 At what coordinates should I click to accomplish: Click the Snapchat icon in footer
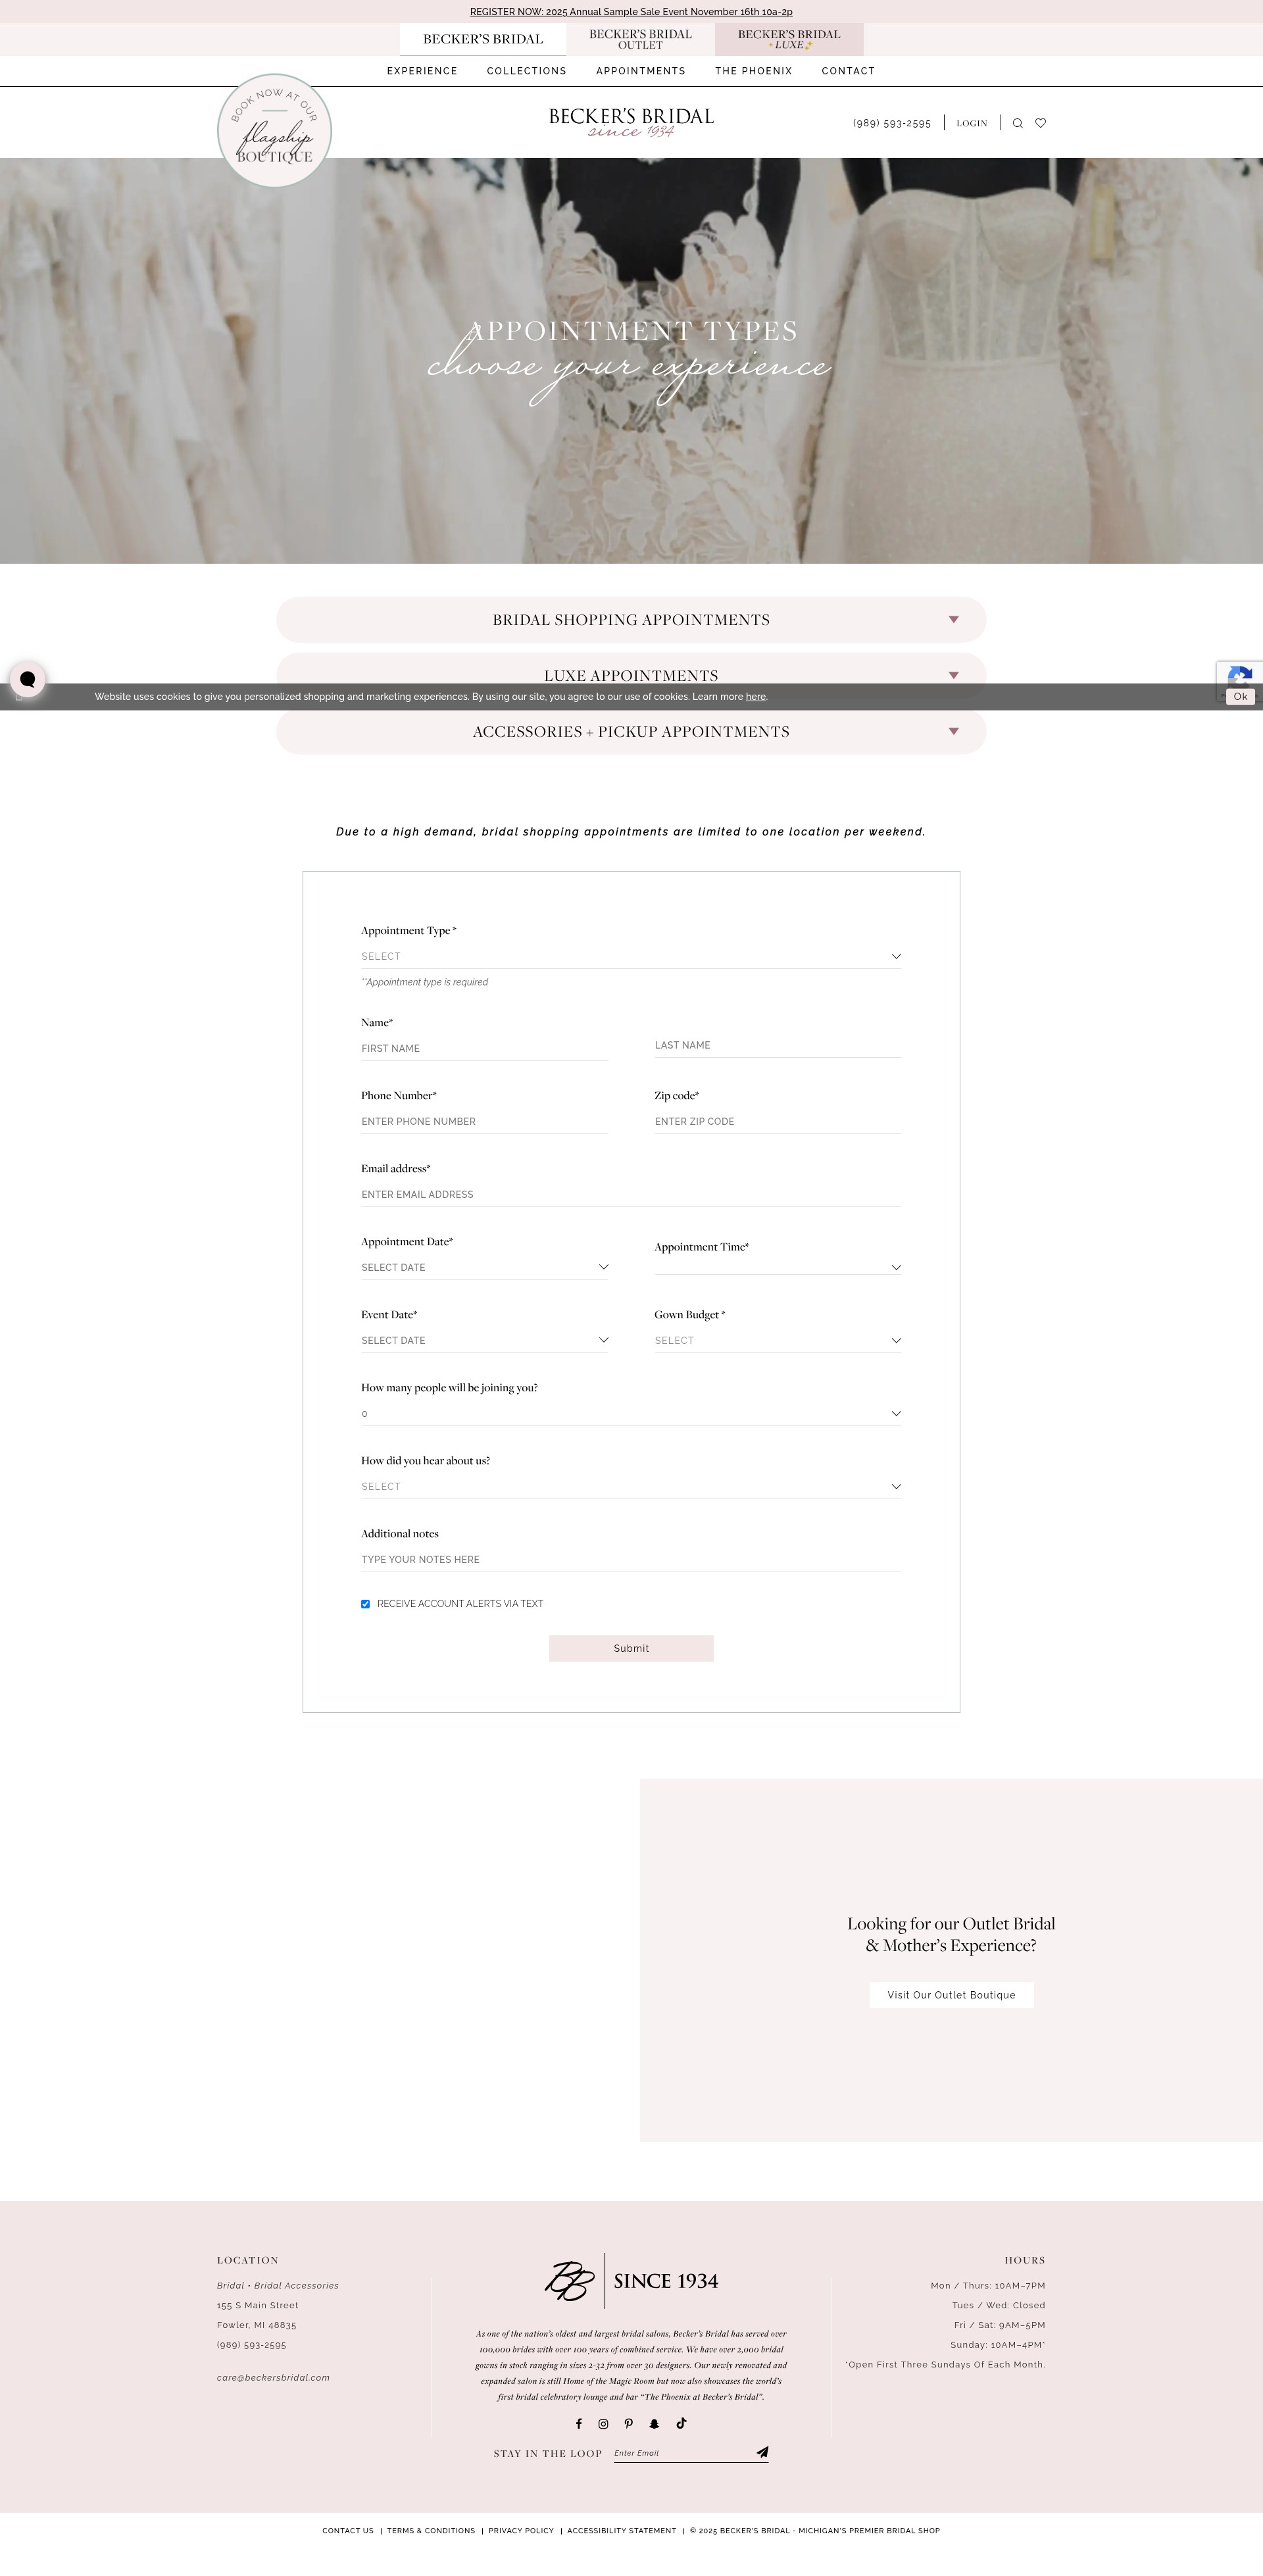(x=655, y=2423)
